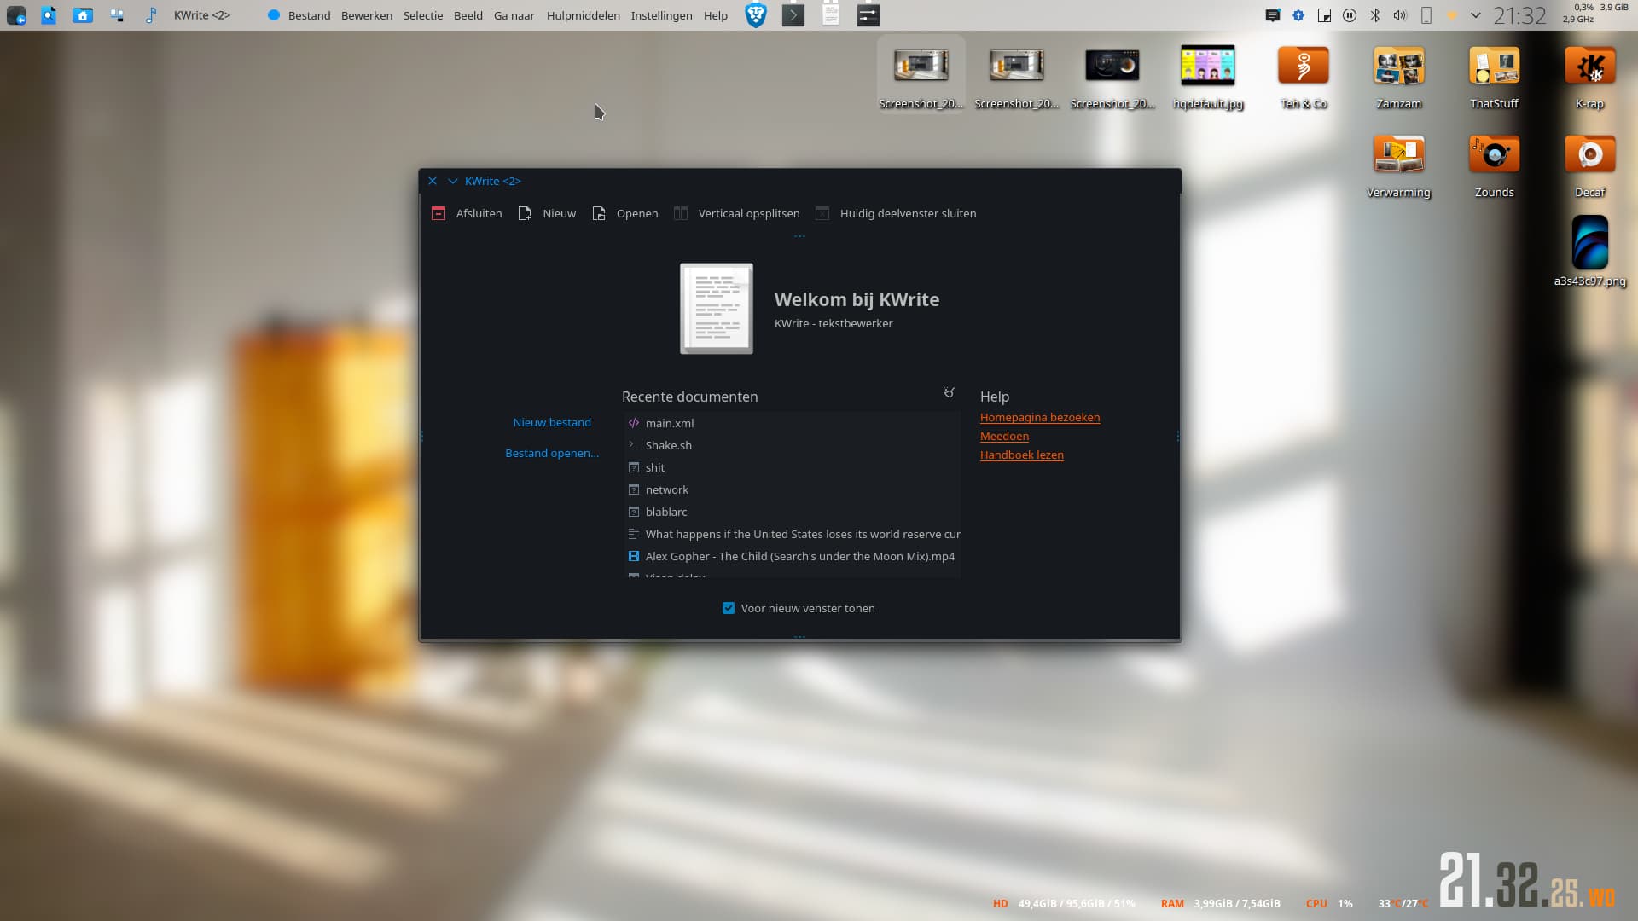Open KWrite window menu chevron in titlebar
The image size is (1638, 921).
[x=453, y=182]
